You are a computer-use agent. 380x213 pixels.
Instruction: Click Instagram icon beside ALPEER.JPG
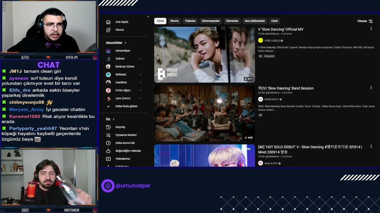click(95, 57)
